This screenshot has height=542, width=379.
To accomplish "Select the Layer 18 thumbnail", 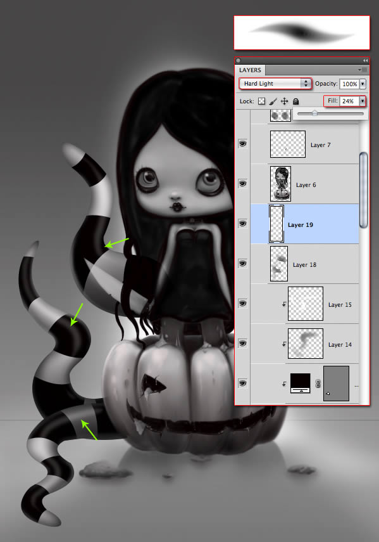I will coord(279,264).
